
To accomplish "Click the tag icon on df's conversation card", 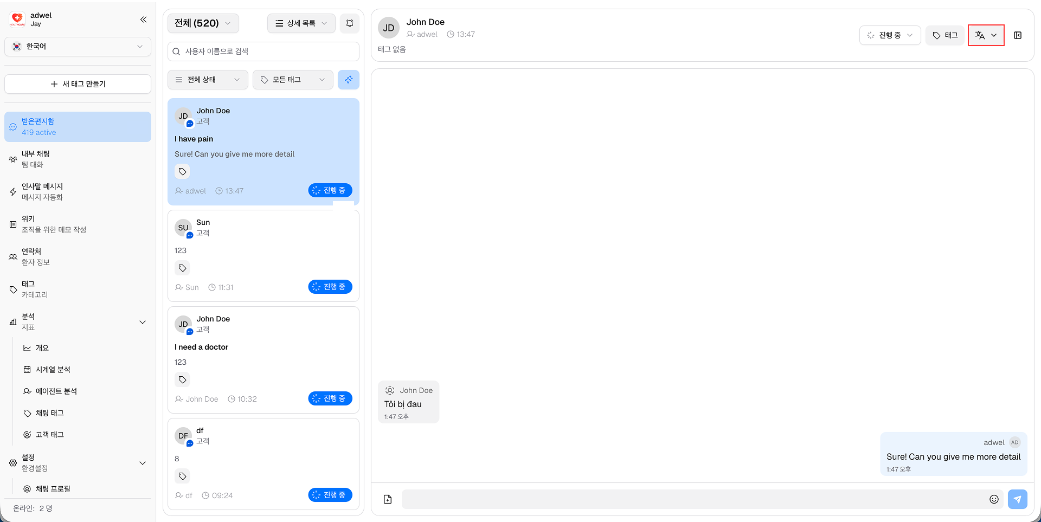I will click(182, 476).
